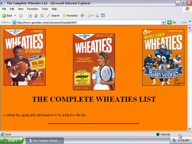Click the Forward arrow icon
This screenshot has height=144, width=192.
tap(21, 16)
